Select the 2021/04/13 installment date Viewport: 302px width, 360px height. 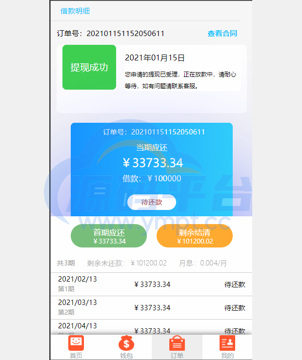pos(77,326)
